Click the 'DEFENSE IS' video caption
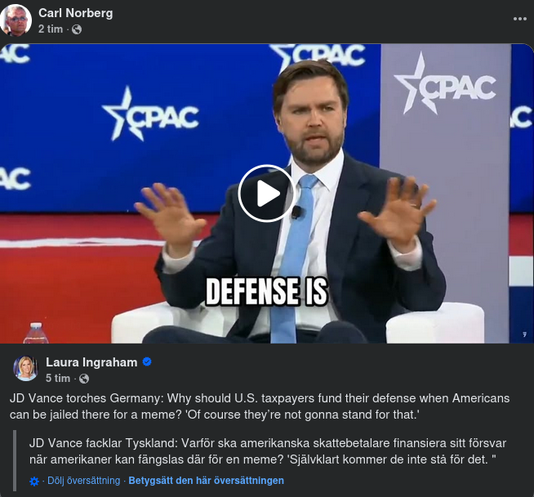534x497 pixels. point(266,291)
